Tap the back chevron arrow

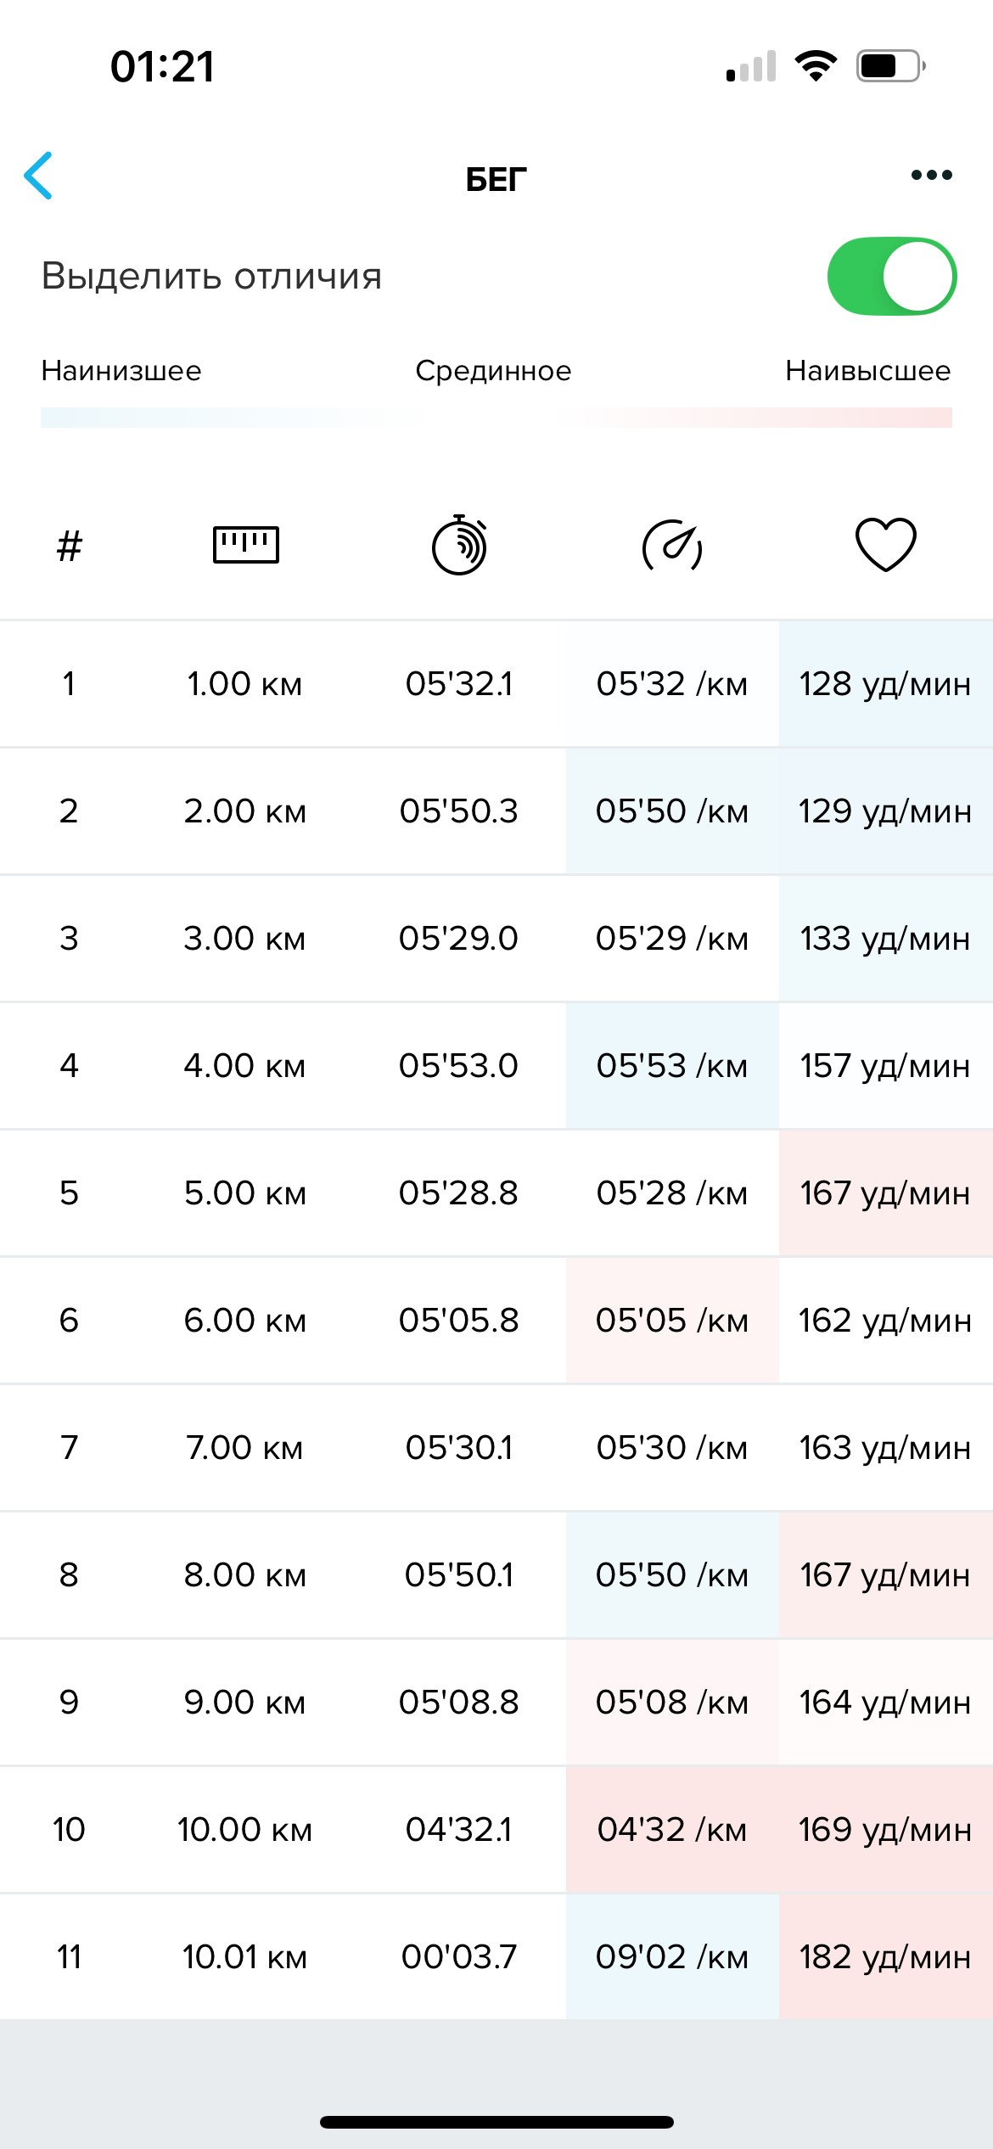[38, 176]
